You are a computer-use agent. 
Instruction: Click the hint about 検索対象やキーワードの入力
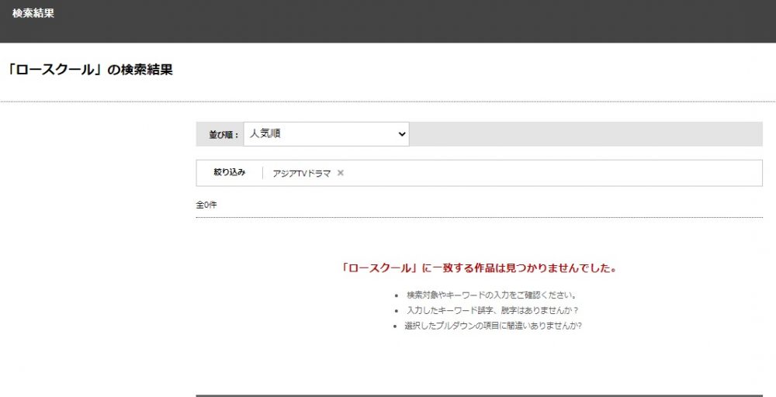pos(492,295)
